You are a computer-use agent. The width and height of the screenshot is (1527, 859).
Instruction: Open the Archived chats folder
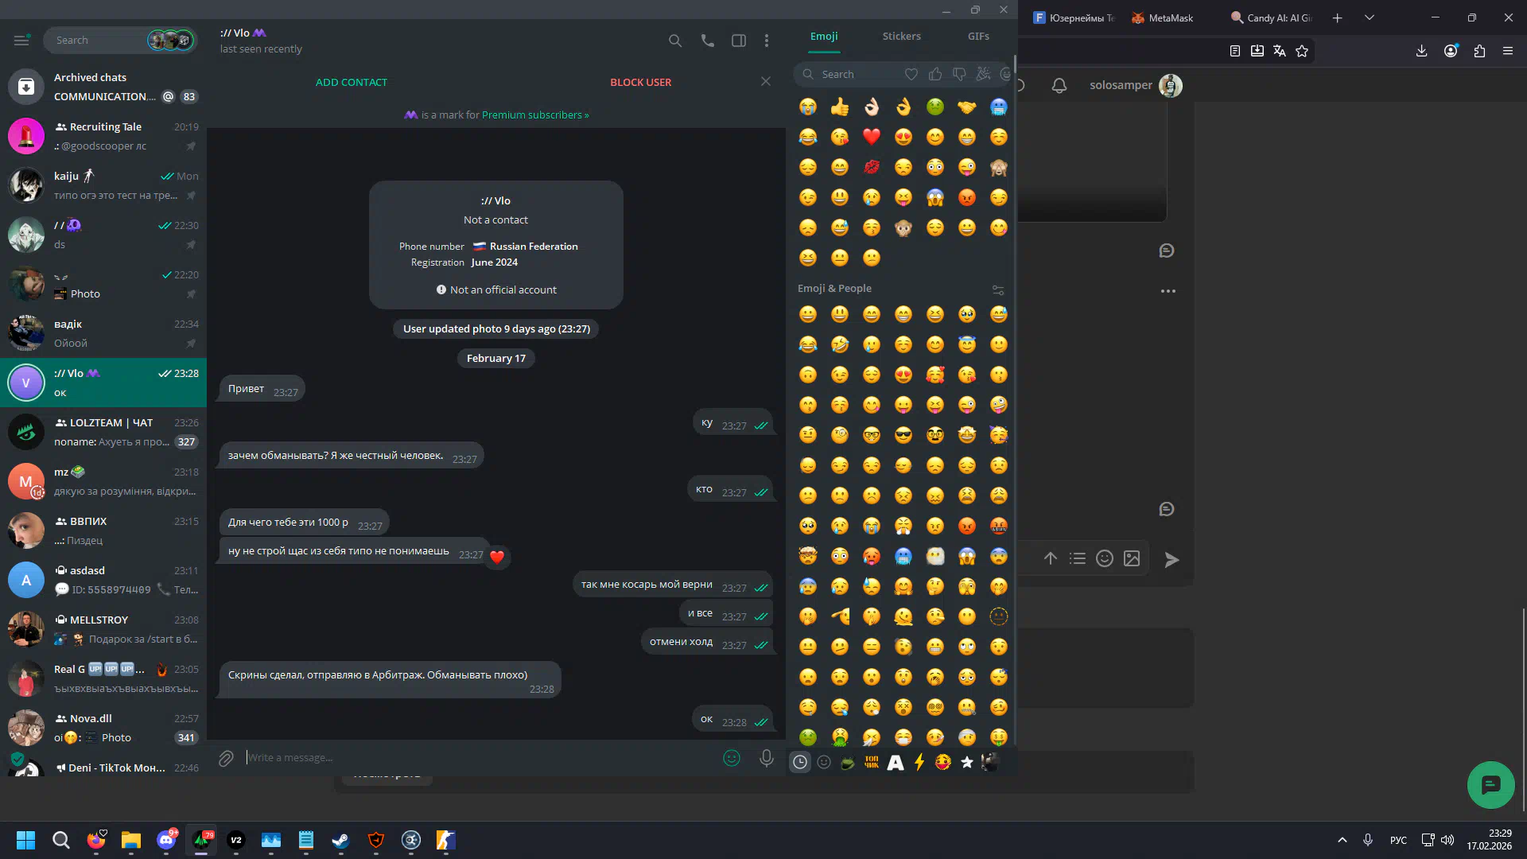103,87
